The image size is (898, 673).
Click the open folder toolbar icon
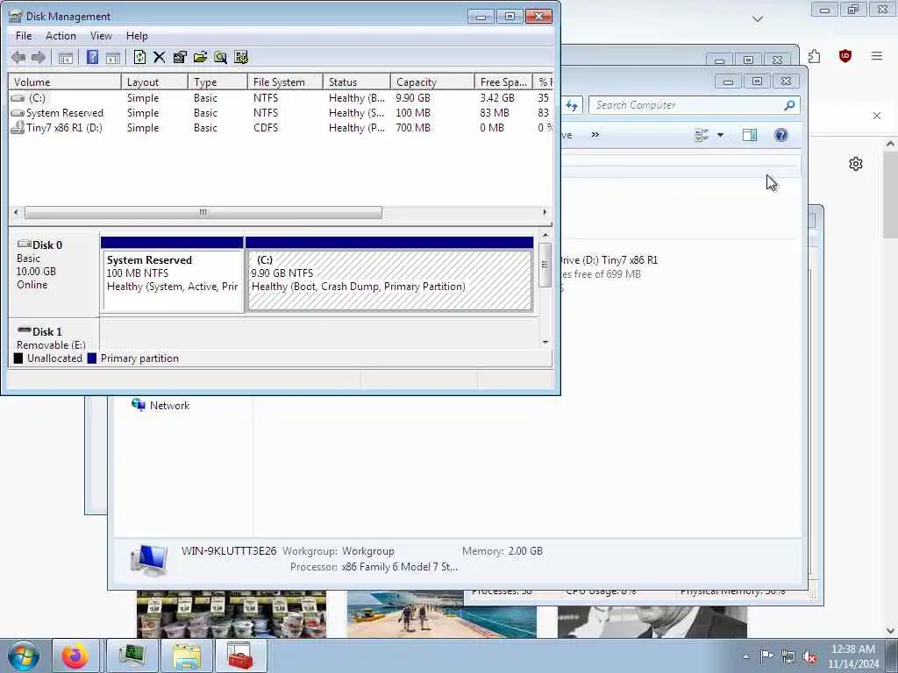200,57
